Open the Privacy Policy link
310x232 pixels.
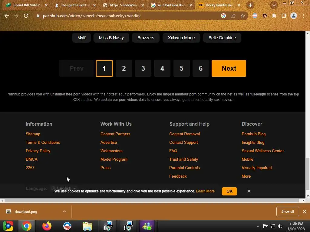38,151
